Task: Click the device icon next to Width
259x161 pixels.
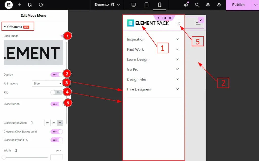Action: (x=16, y=150)
